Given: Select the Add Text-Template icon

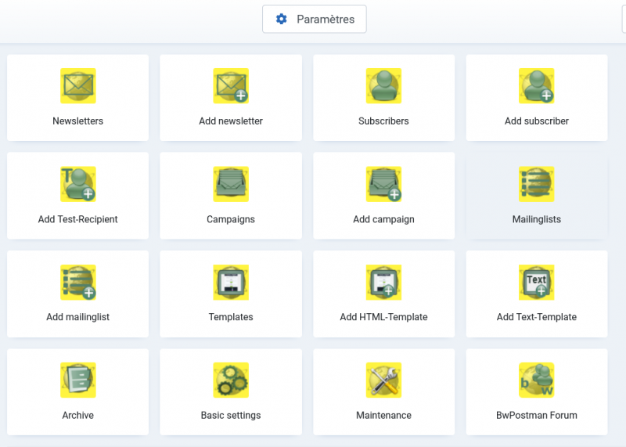Looking at the screenshot, I should (537, 283).
